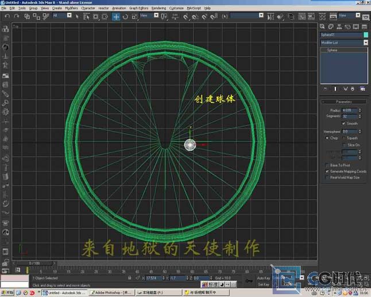The image size is (371, 297).
Task: Click the Radius value field
Action: tap(350, 110)
